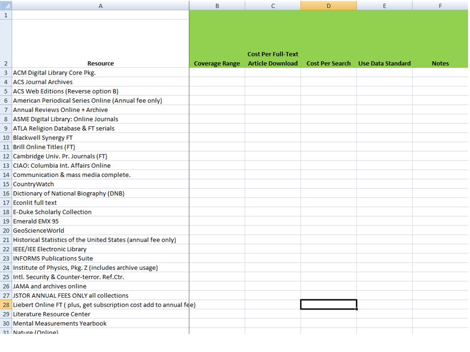This screenshot has width=470, height=352.
Task: Select Econlit full text cell
Action: [x=100, y=202]
